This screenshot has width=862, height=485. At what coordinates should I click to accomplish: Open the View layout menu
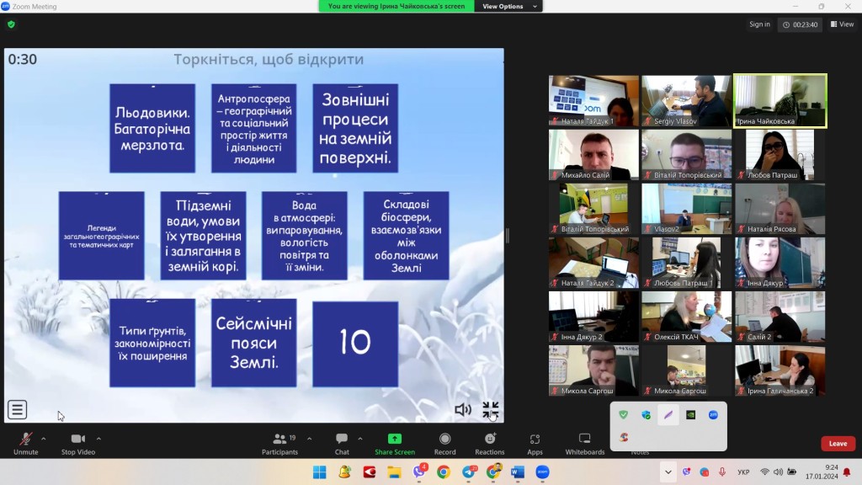842,24
